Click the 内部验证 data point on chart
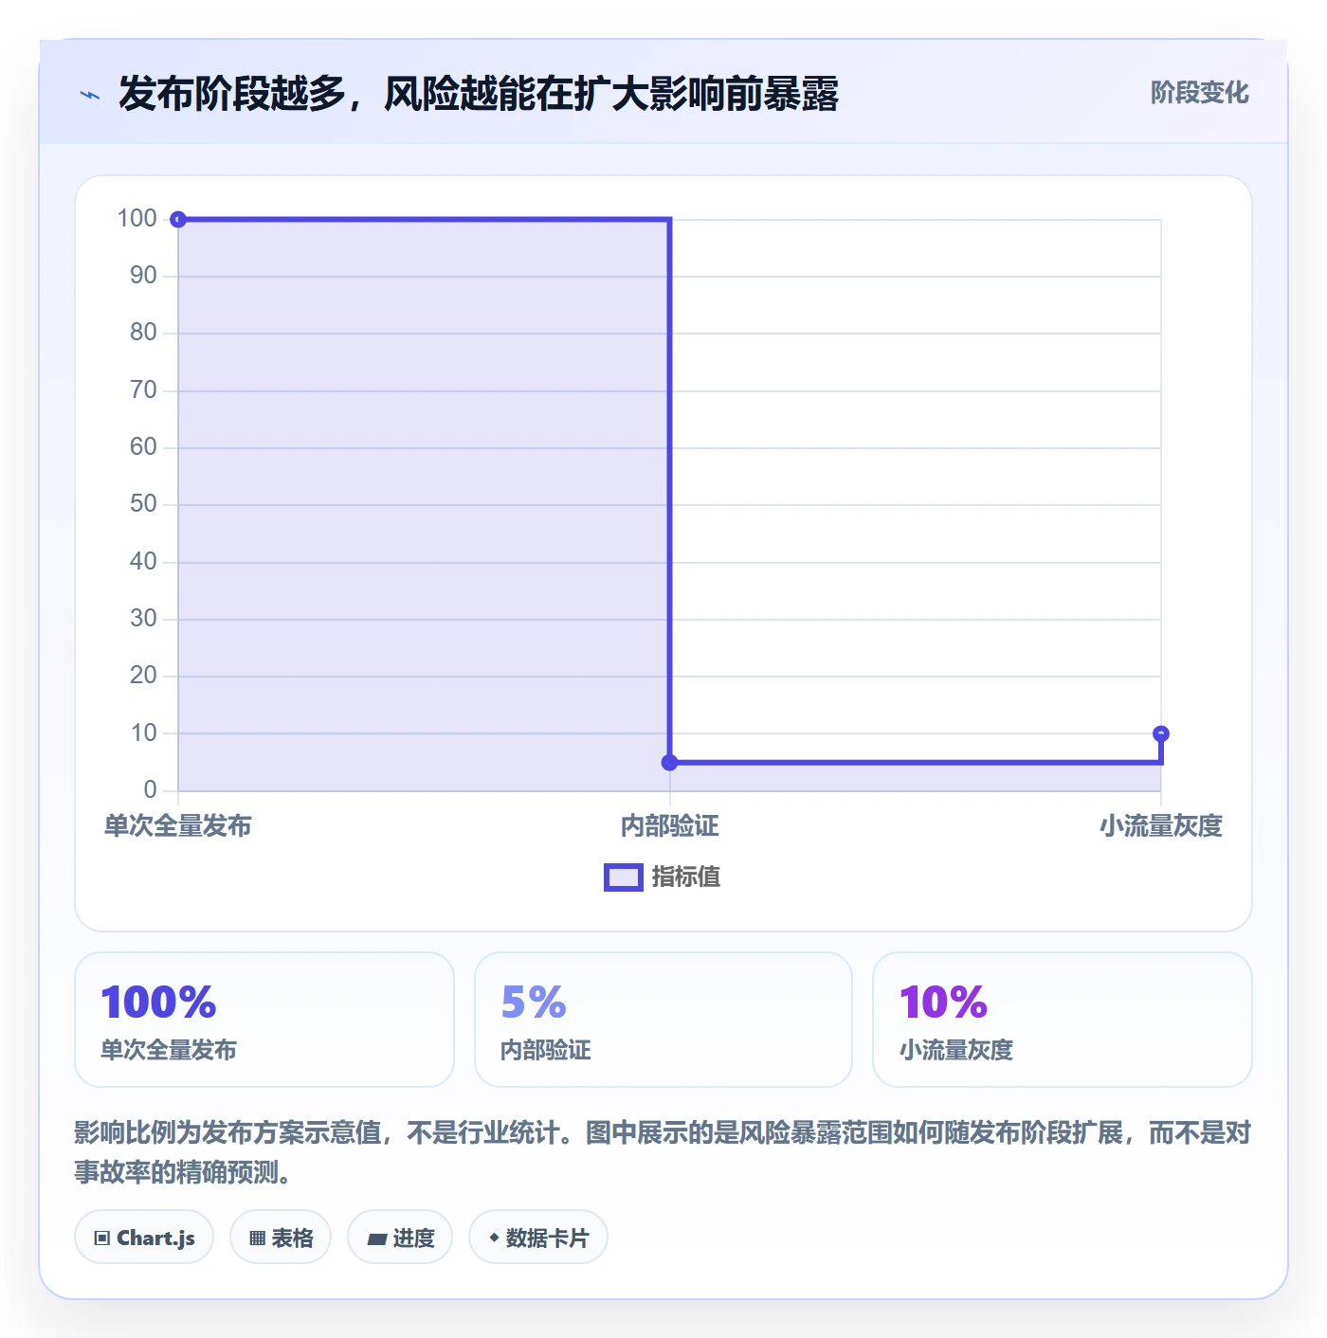This screenshot has width=1327, height=1338. 669,763
